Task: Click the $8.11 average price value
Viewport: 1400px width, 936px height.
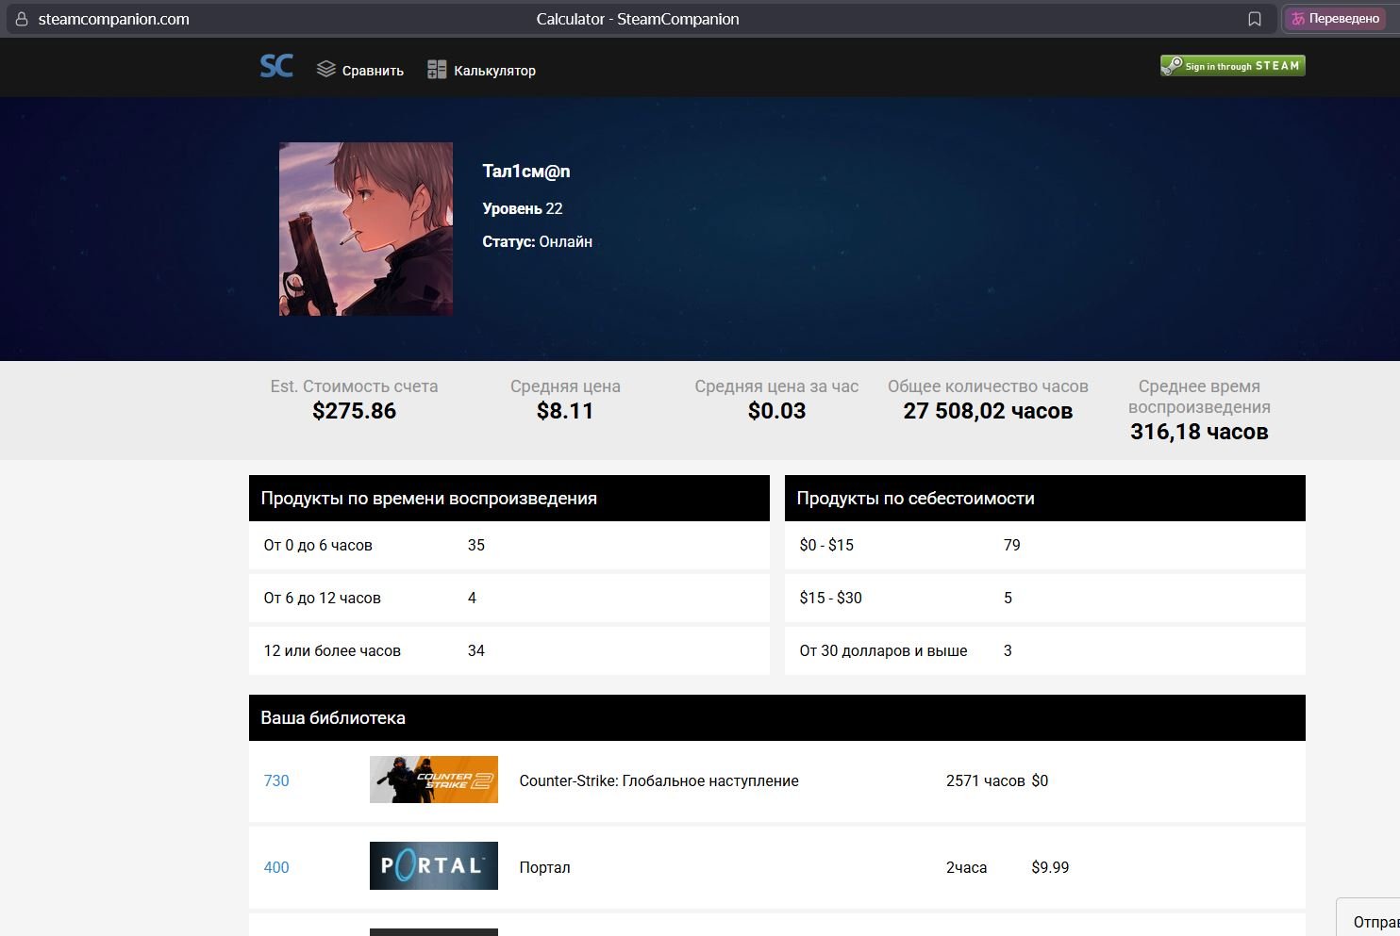Action: 565,411
